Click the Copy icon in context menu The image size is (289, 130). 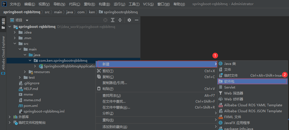99,77
